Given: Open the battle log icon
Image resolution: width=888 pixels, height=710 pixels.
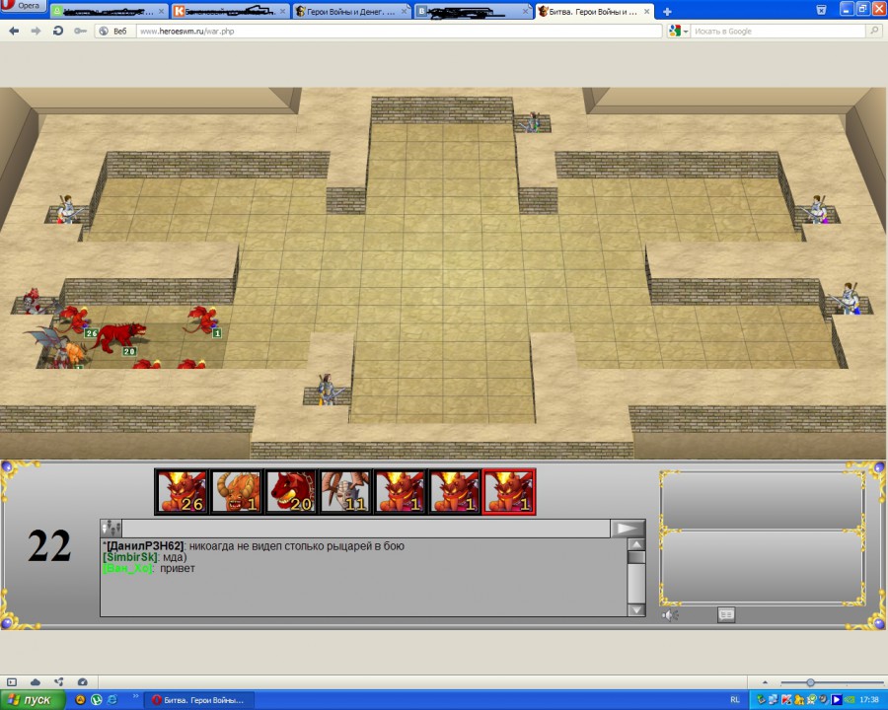Looking at the screenshot, I should [726, 615].
